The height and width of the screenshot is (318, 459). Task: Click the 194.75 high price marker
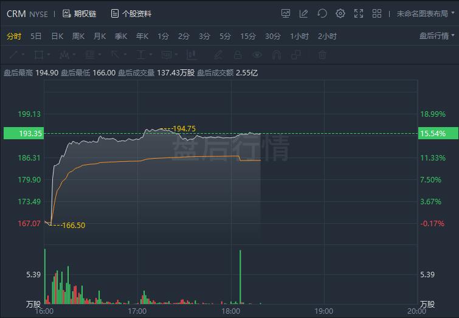coord(184,128)
